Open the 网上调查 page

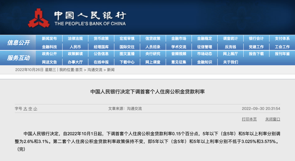(x=154, y=62)
